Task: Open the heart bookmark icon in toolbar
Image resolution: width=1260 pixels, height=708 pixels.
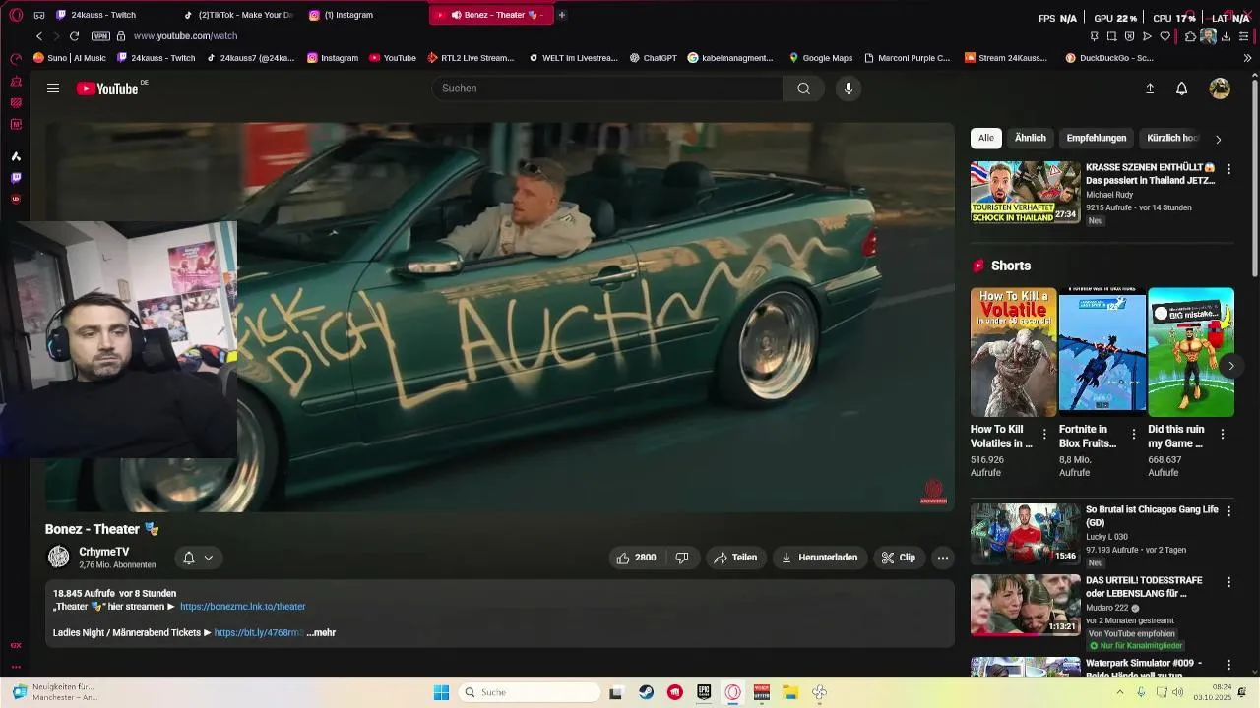Action: pos(1165,36)
